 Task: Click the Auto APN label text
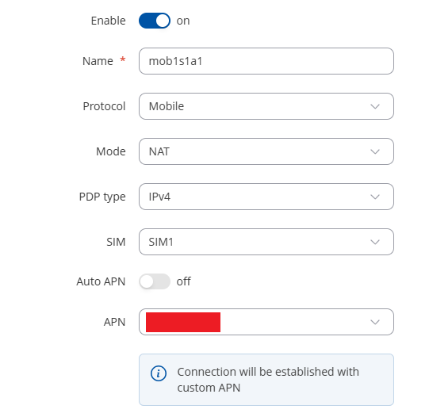(x=101, y=281)
